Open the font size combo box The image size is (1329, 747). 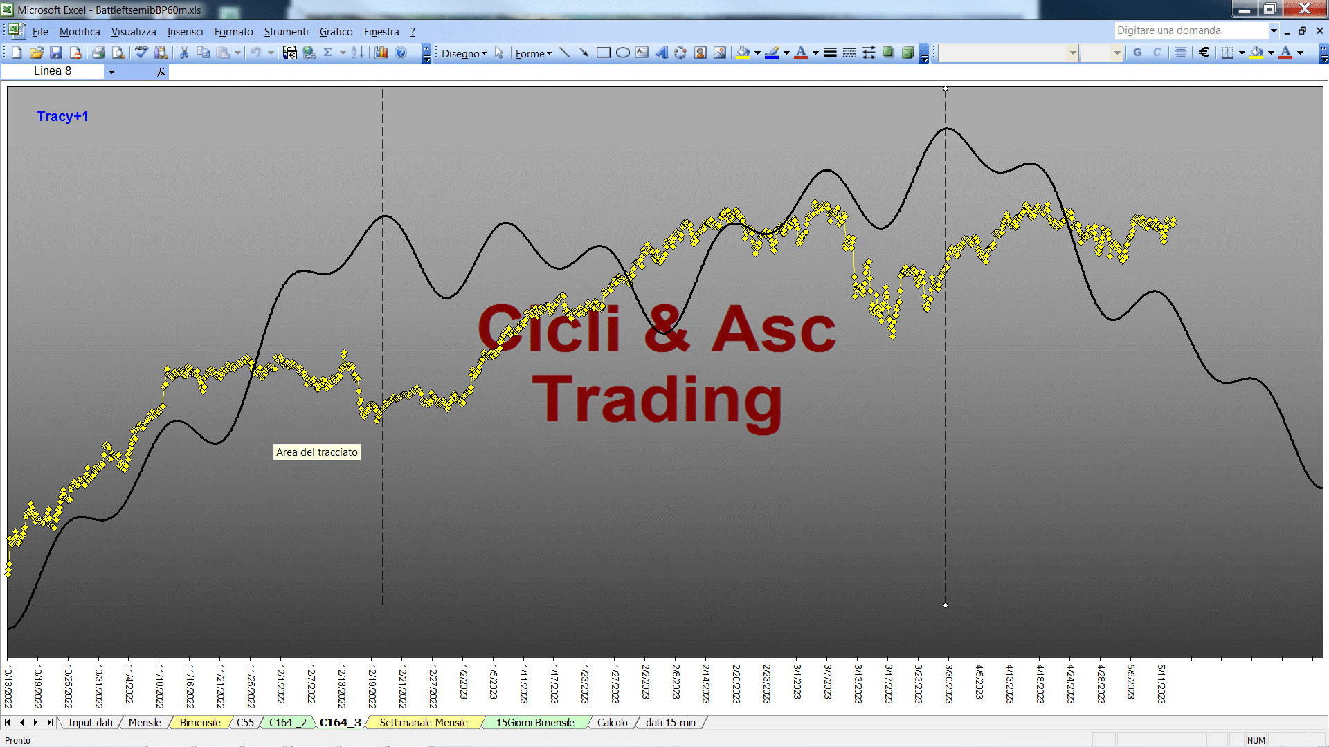click(x=1101, y=53)
